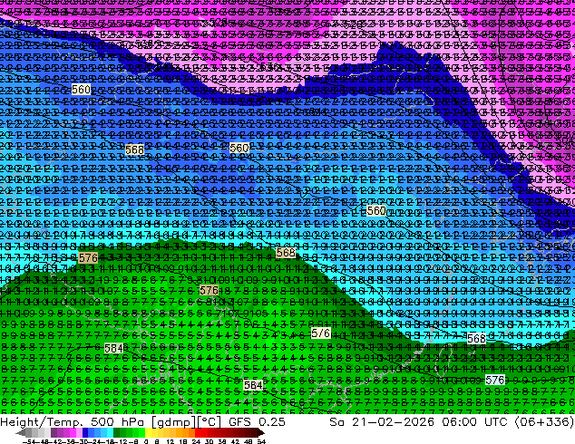Screen dimensions: 575x444
Task: Click the 584 contour label nearest the bottom center
Action: coord(253,385)
